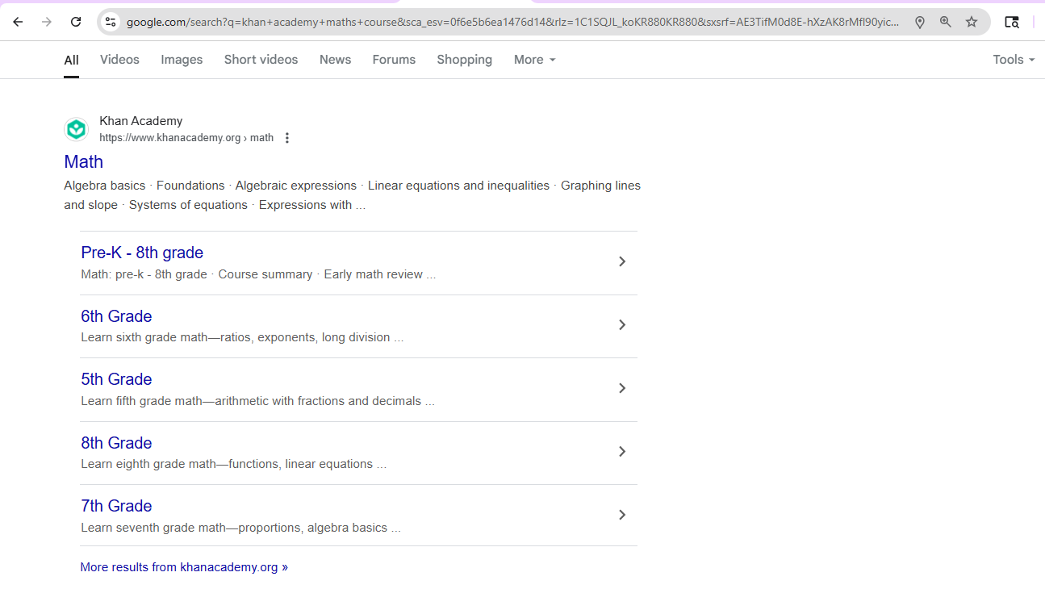Switch to the Forums tab
Viewport: 1045px width, 589px height.
(x=394, y=60)
